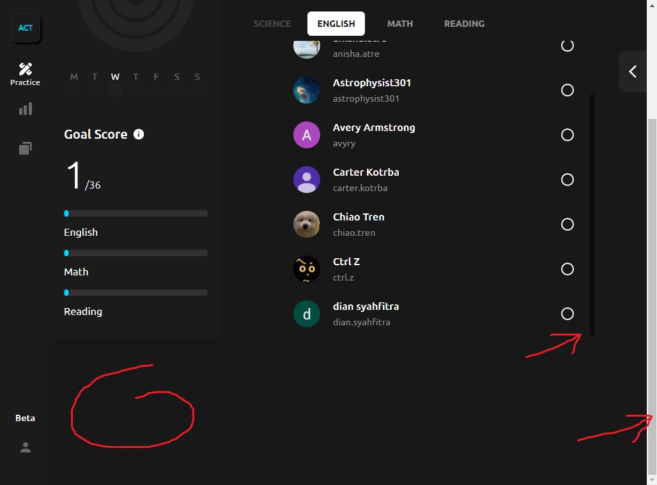Image resolution: width=657 pixels, height=485 pixels.
Task: Expand the side panel with left chevron
Action: click(633, 72)
